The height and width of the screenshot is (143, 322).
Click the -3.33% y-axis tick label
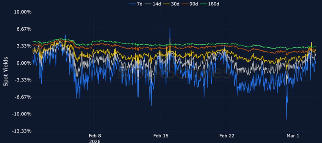[x=23, y=80]
